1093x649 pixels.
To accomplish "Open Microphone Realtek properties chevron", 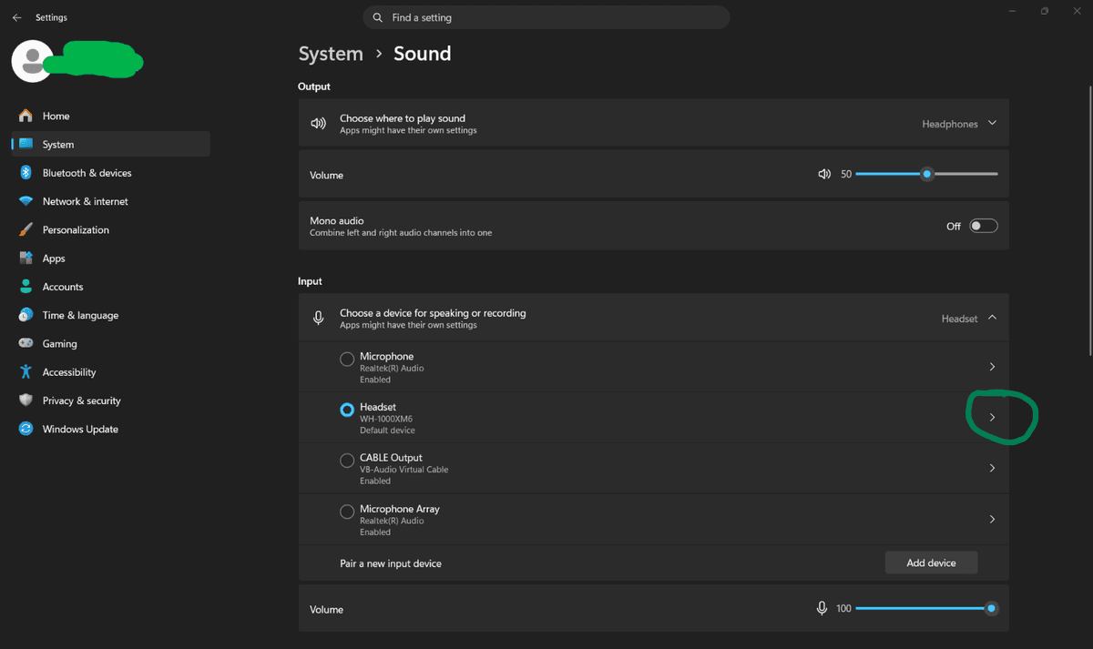I will pyautogui.click(x=992, y=367).
